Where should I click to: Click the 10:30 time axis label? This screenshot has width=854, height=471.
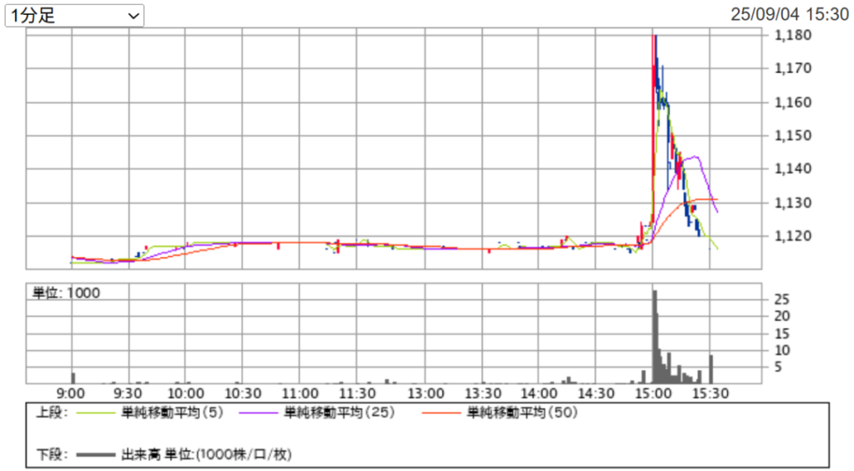click(243, 393)
